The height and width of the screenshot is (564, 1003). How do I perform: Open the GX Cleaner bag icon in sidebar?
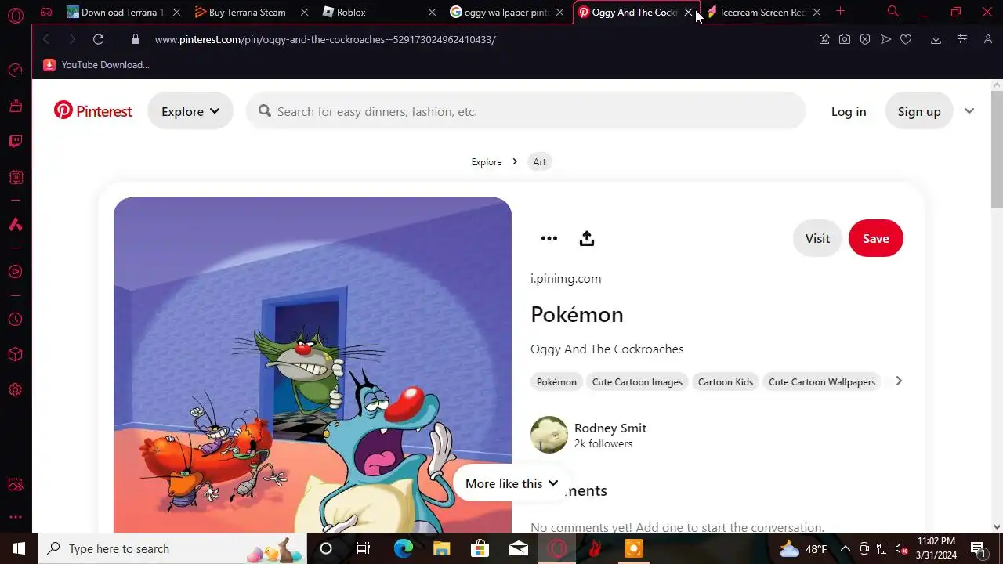(16, 107)
